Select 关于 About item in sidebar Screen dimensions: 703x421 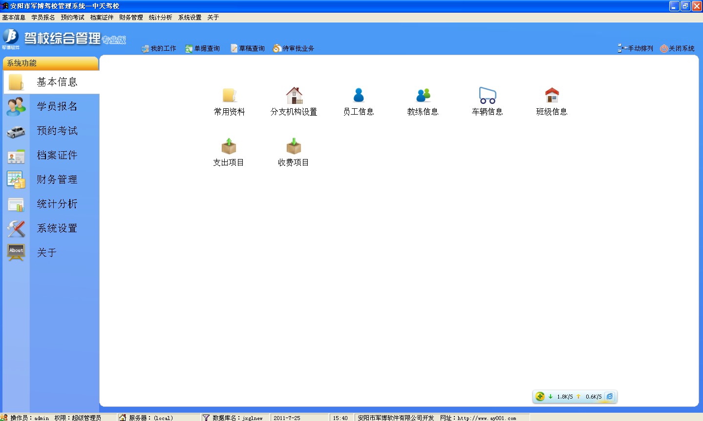[51, 253]
